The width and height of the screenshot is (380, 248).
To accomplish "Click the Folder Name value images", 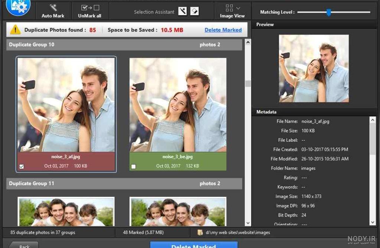I will click(308, 168).
